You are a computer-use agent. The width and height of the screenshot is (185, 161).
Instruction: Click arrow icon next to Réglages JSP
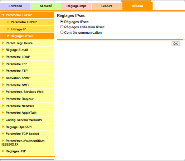[3, 151]
